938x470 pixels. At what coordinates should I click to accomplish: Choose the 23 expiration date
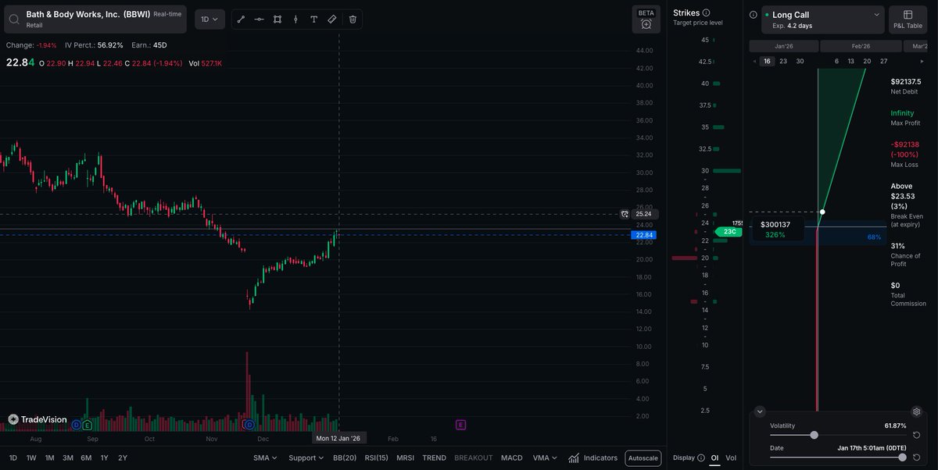tap(783, 61)
